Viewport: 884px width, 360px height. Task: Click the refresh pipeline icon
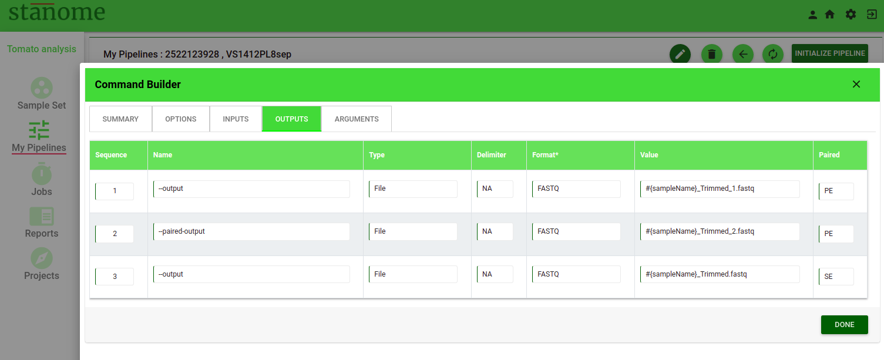[773, 54]
